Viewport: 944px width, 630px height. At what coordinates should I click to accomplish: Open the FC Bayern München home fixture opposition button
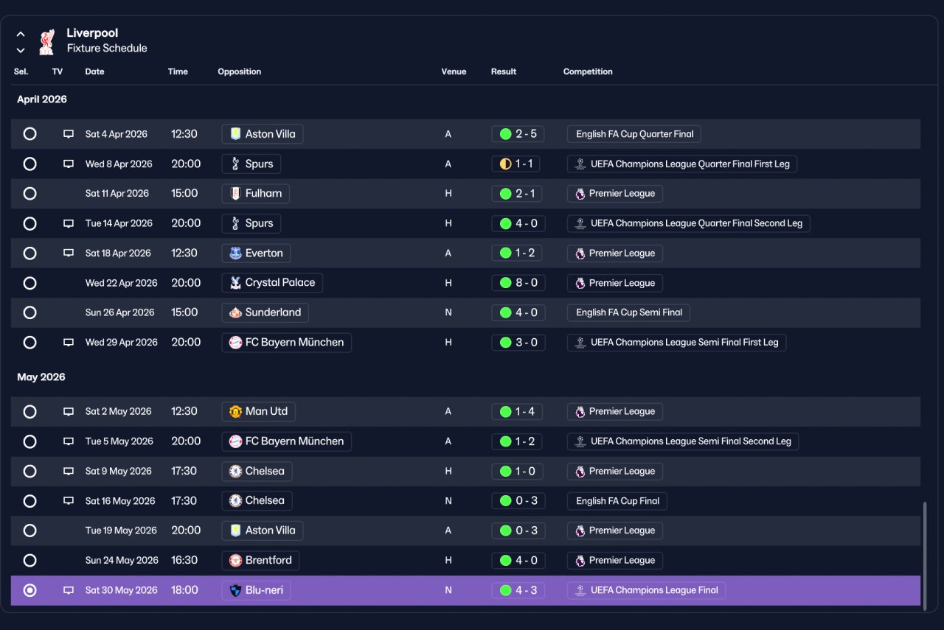point(287,343)
